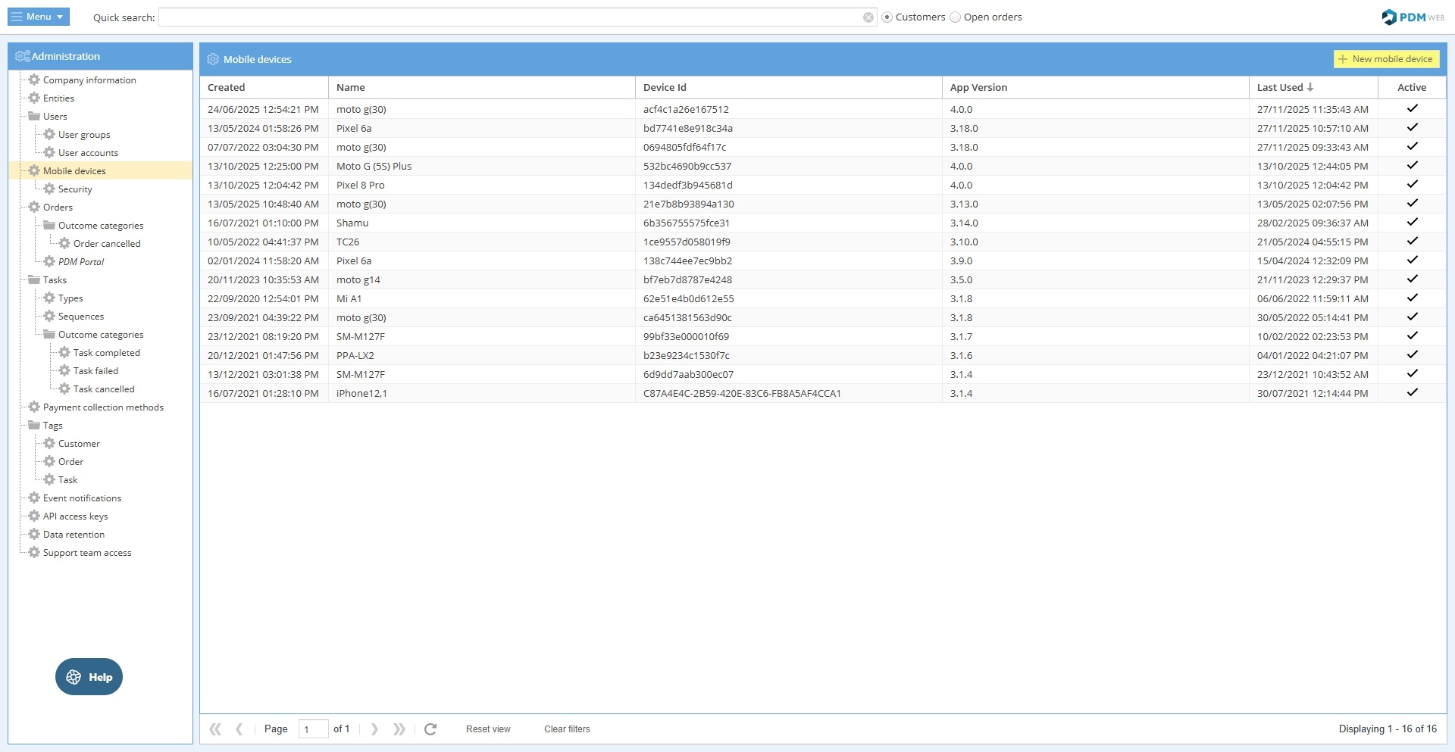This screenshot has width=1455, height=752.
Task: Click the Quick search input field
Action: pos(509,17)
